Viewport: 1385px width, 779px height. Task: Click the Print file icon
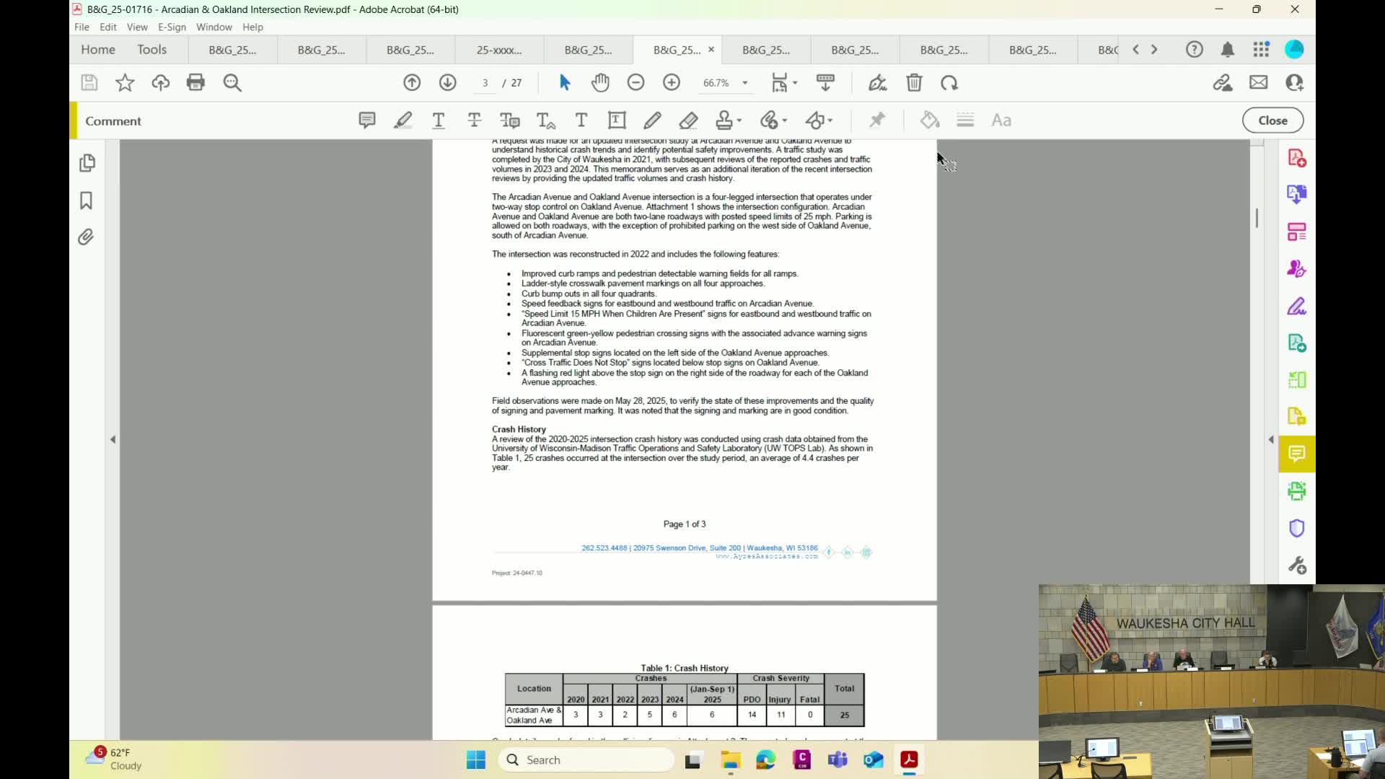coord(195,83)
